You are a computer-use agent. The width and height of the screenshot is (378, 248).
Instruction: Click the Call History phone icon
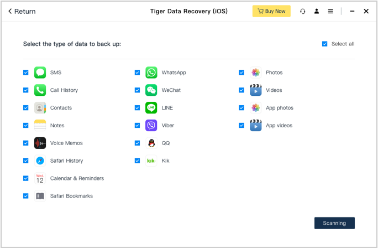tap(40, 90)
